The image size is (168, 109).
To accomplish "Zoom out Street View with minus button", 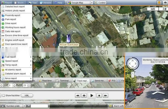I will pyautogui.click(x=132, y=76).
